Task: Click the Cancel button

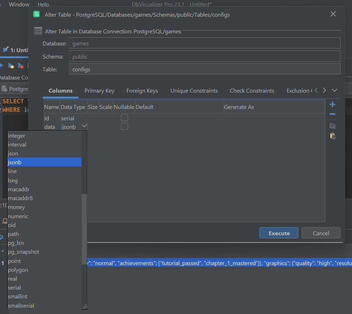Action: [321, 233]
